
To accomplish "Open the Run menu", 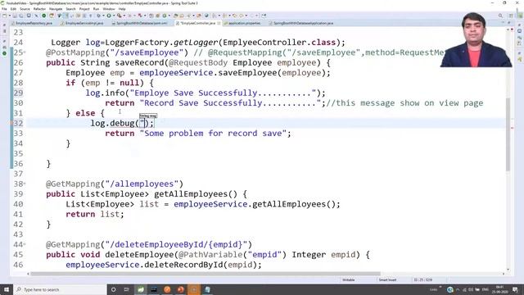I will (x=97, y=9).
